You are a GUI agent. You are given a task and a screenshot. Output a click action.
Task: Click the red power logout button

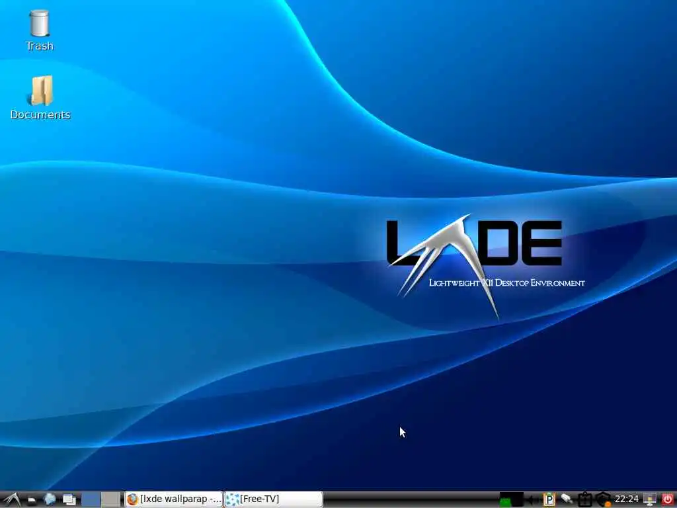668,500
